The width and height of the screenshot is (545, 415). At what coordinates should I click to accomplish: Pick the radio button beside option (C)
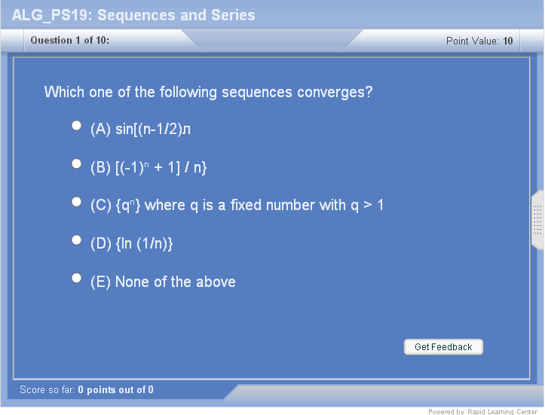pyautogui.click(x=76, y=202)
